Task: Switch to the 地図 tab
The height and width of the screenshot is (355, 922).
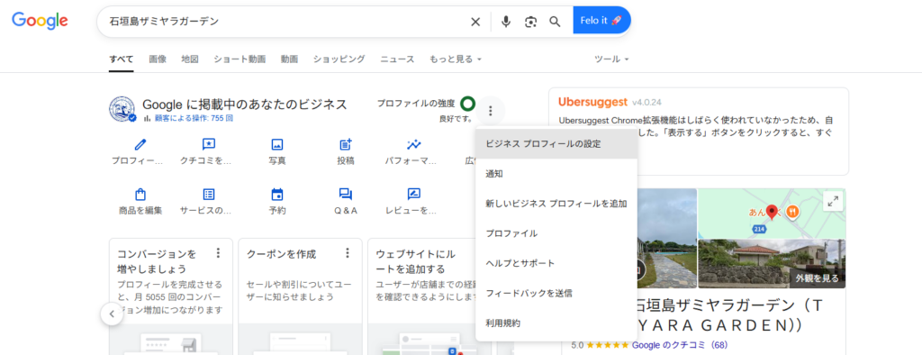Action: (x=190, y=59)
